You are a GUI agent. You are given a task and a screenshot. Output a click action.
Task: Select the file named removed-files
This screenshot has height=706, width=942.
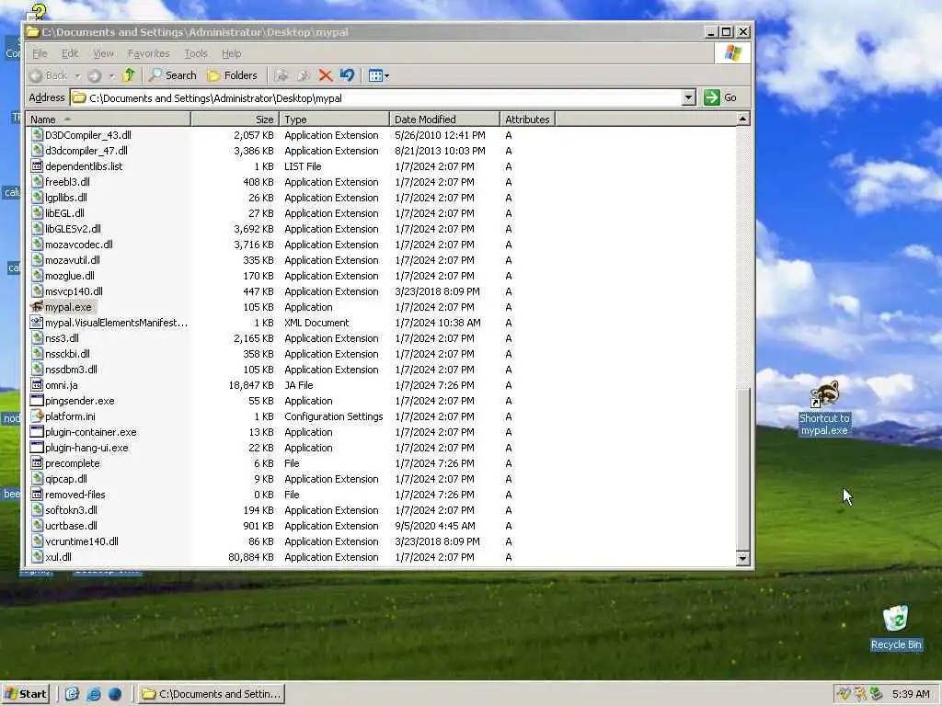[x=75, y=494]
